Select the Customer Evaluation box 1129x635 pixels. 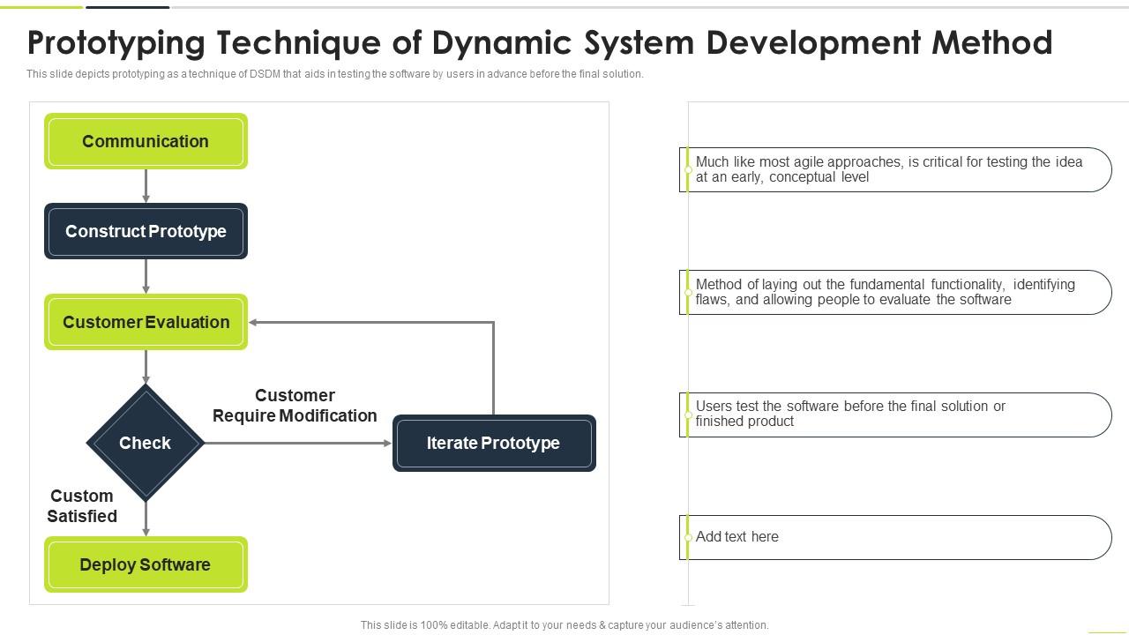pyautogui.click(x=146, y=322)
